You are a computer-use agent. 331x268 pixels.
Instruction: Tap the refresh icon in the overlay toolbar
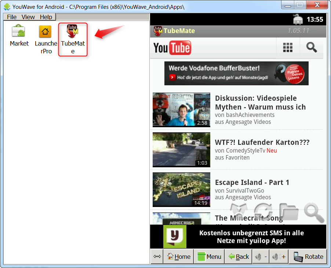coord(263,211)
